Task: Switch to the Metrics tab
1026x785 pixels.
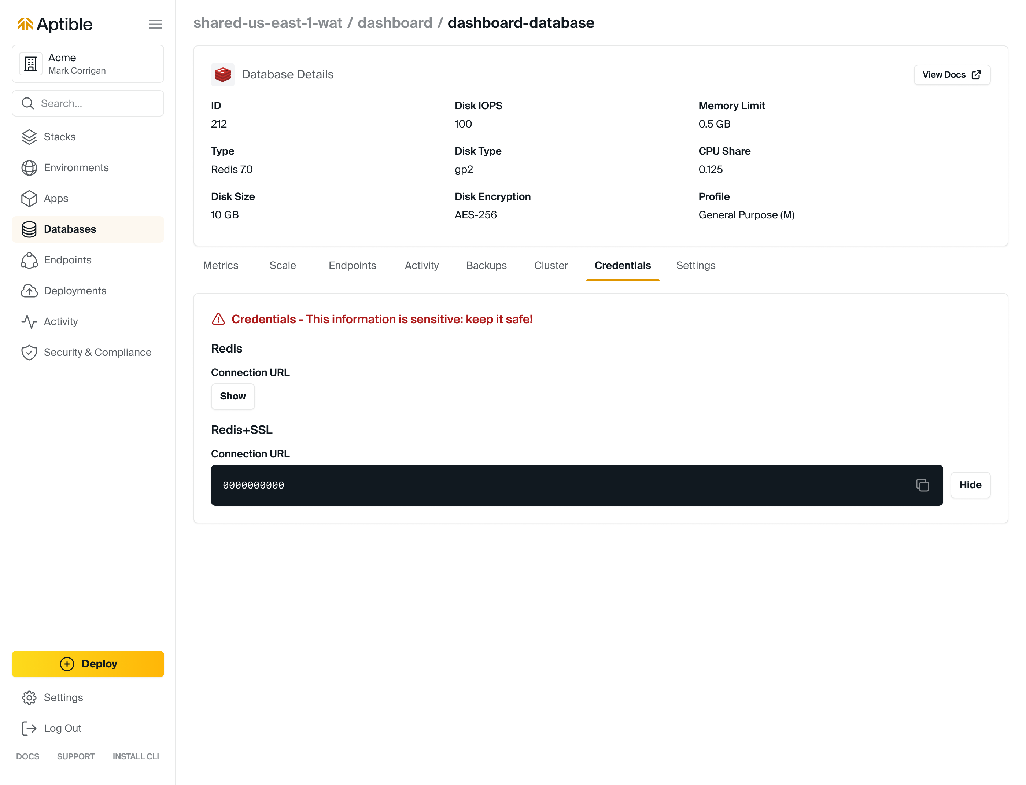Action: 221,265
